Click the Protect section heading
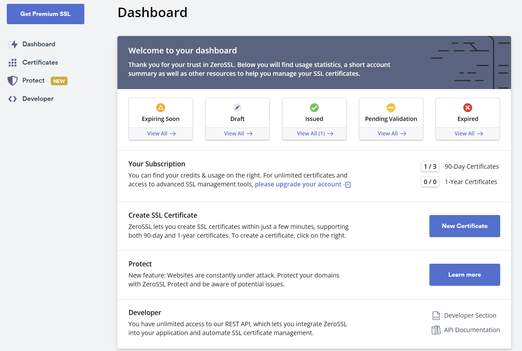The width and height of the screenshot is (522, 351). [140, 264]
